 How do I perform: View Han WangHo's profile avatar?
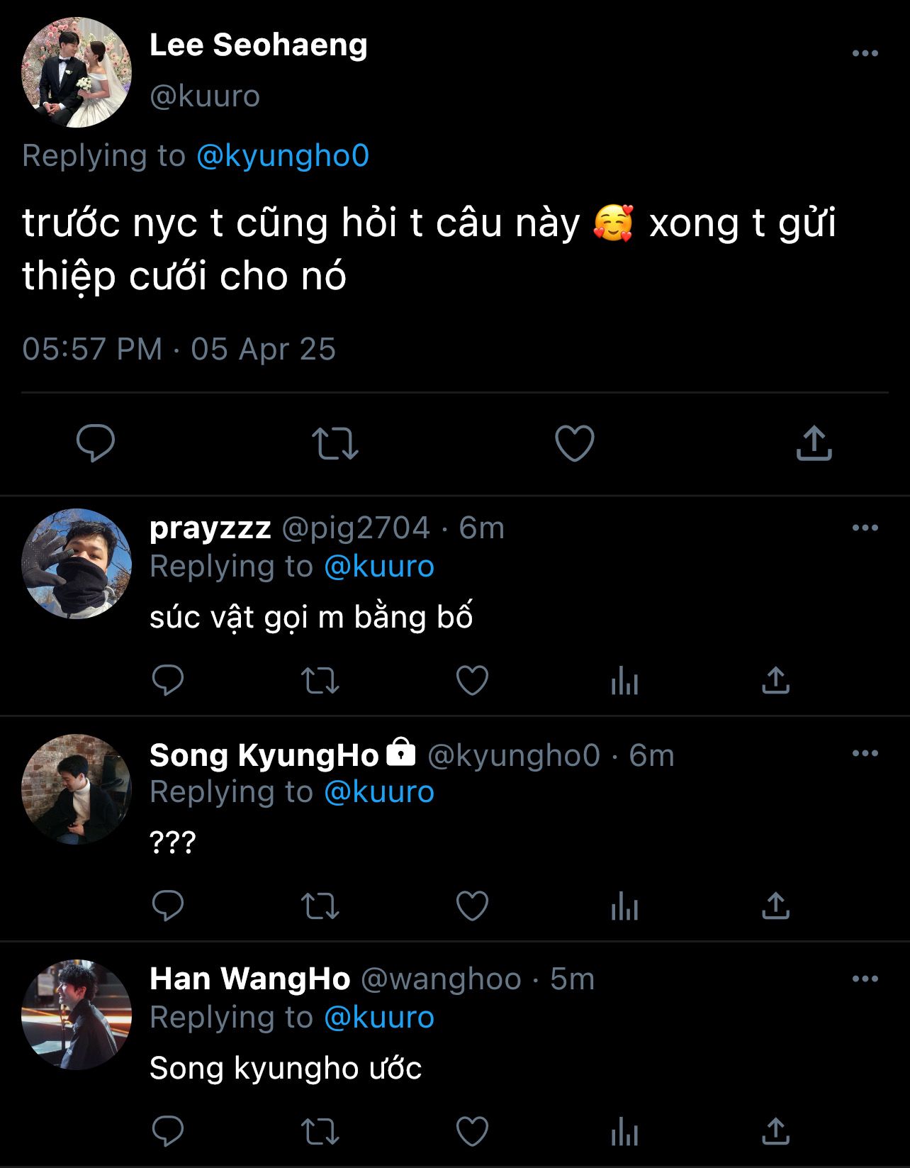pyautogui.click(x=77, y=1014)
